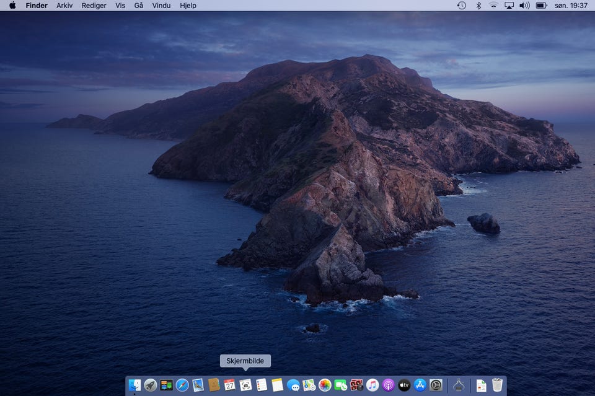Open Reminders list icon in Dock
The height and width of the screenshot is (396, 595).
(x=262, y=385)
